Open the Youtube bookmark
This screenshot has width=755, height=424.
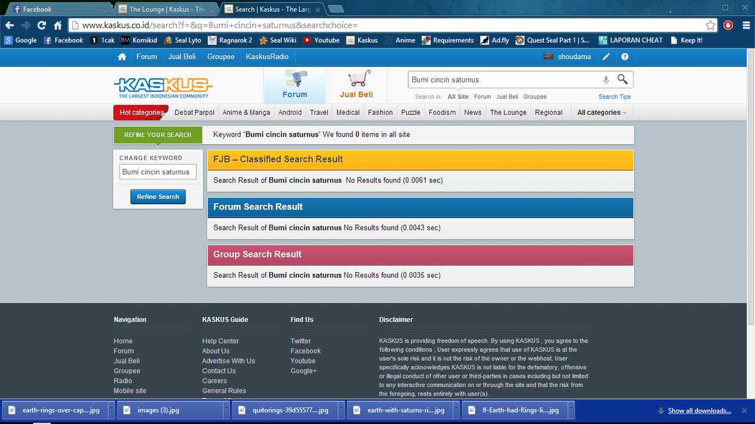(321, 40)
